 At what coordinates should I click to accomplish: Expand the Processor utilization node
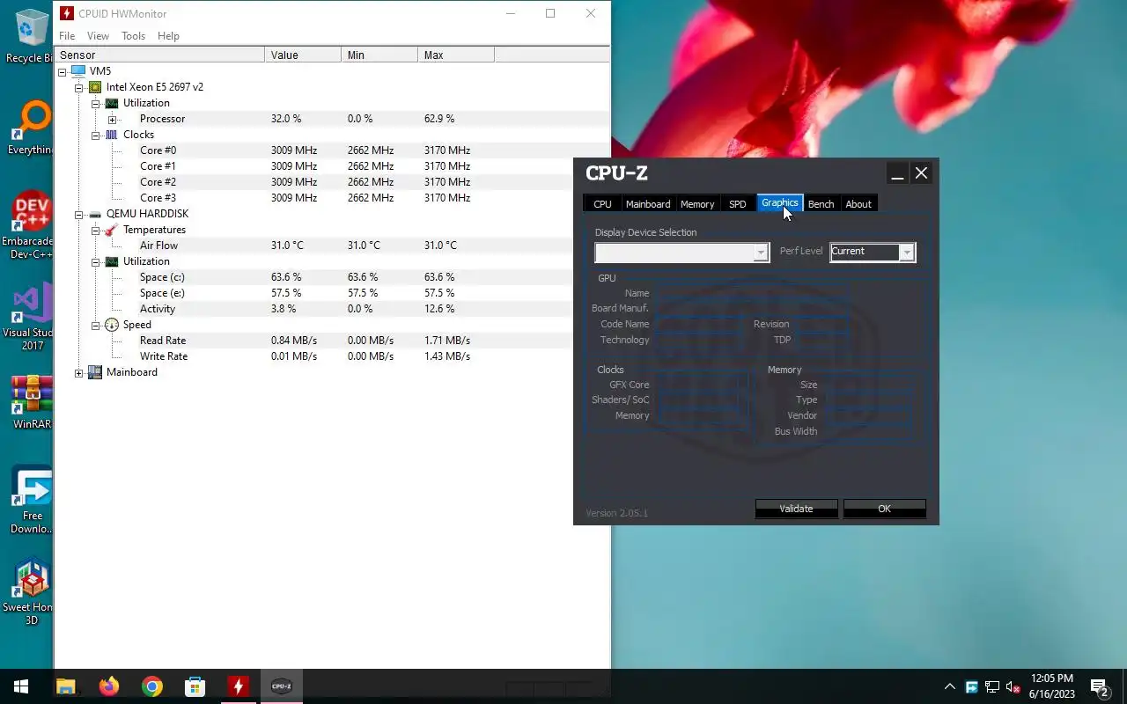tap(113, 119)
